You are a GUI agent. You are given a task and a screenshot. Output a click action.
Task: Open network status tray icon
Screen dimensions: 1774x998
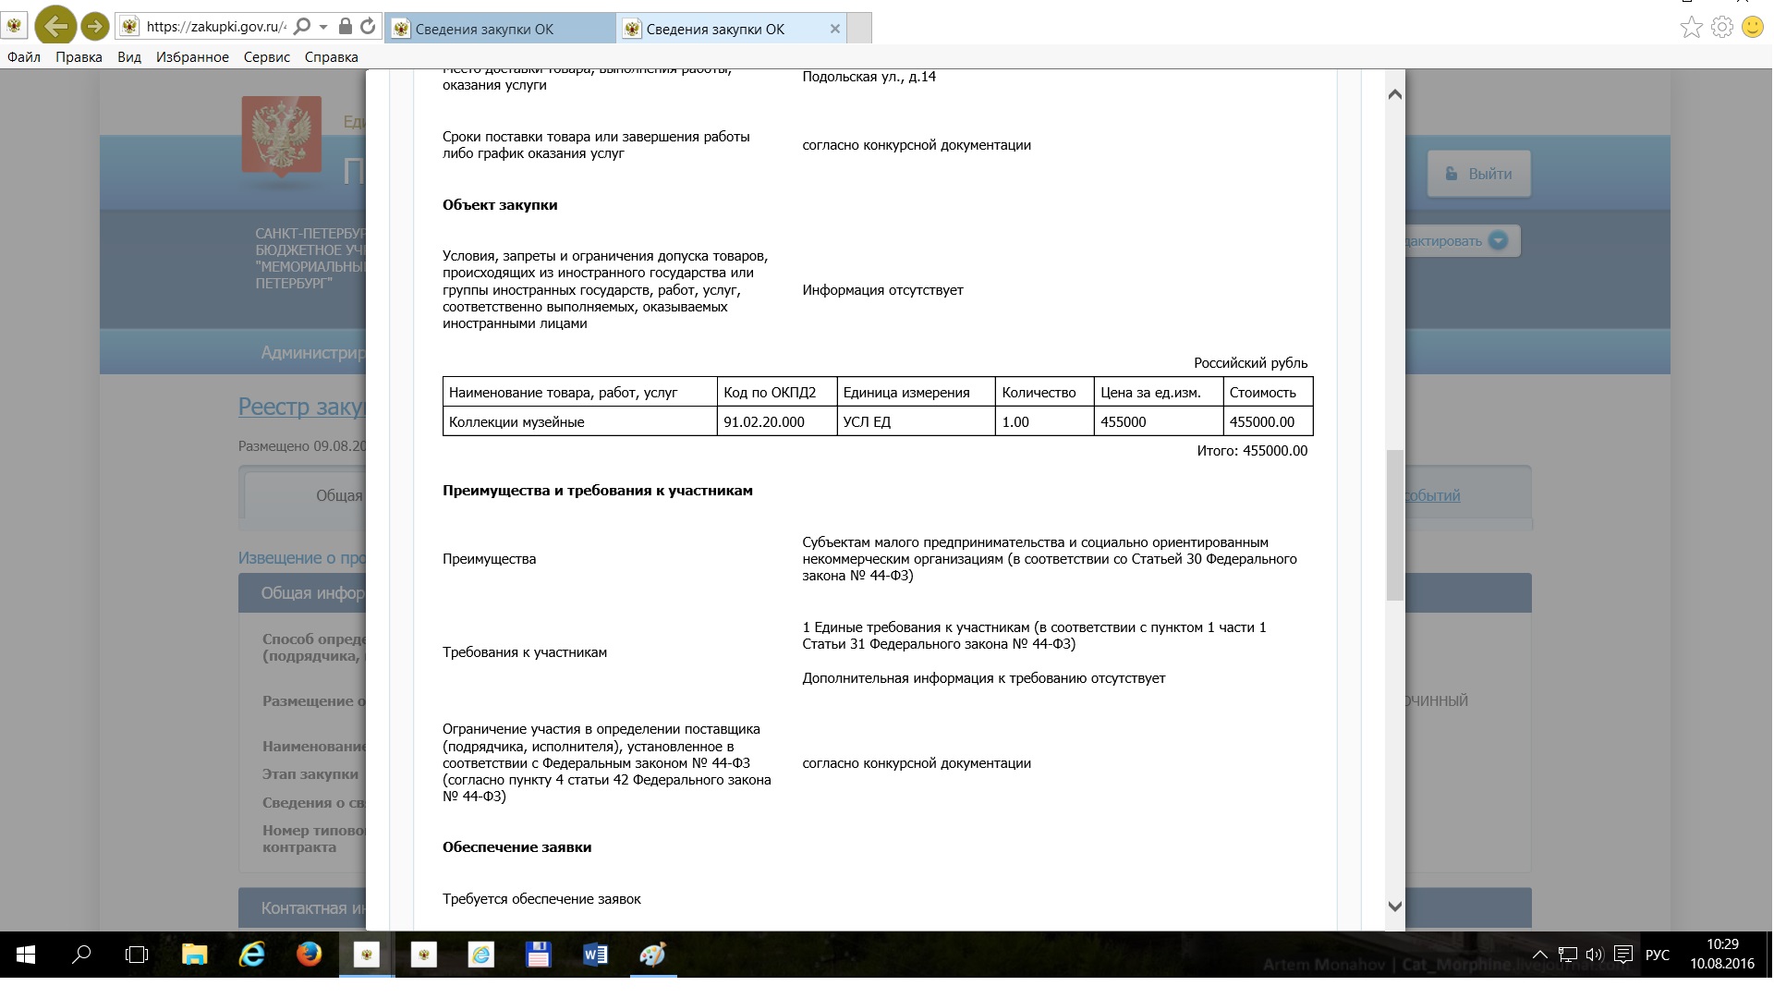[1567, 955]
